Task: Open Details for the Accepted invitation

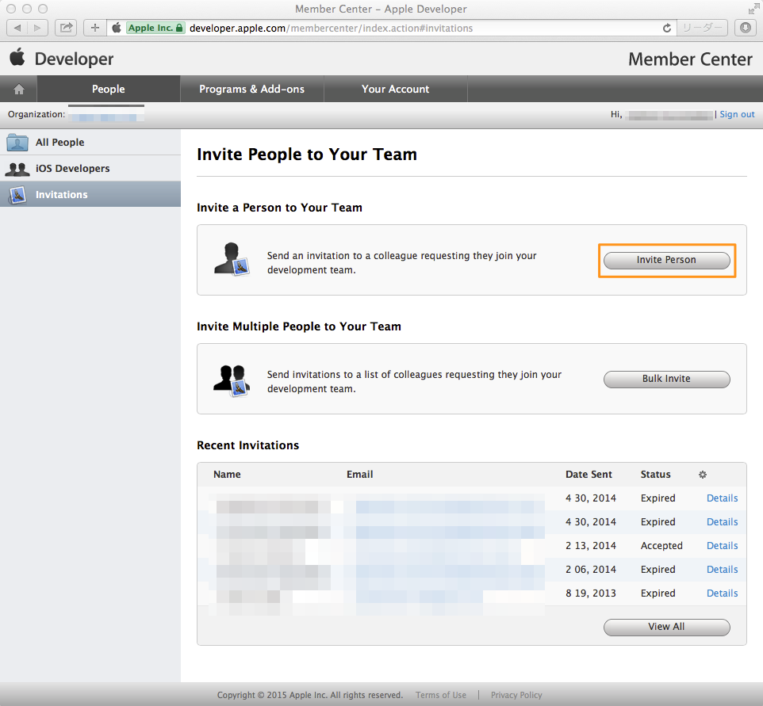Action: [722, 545]
